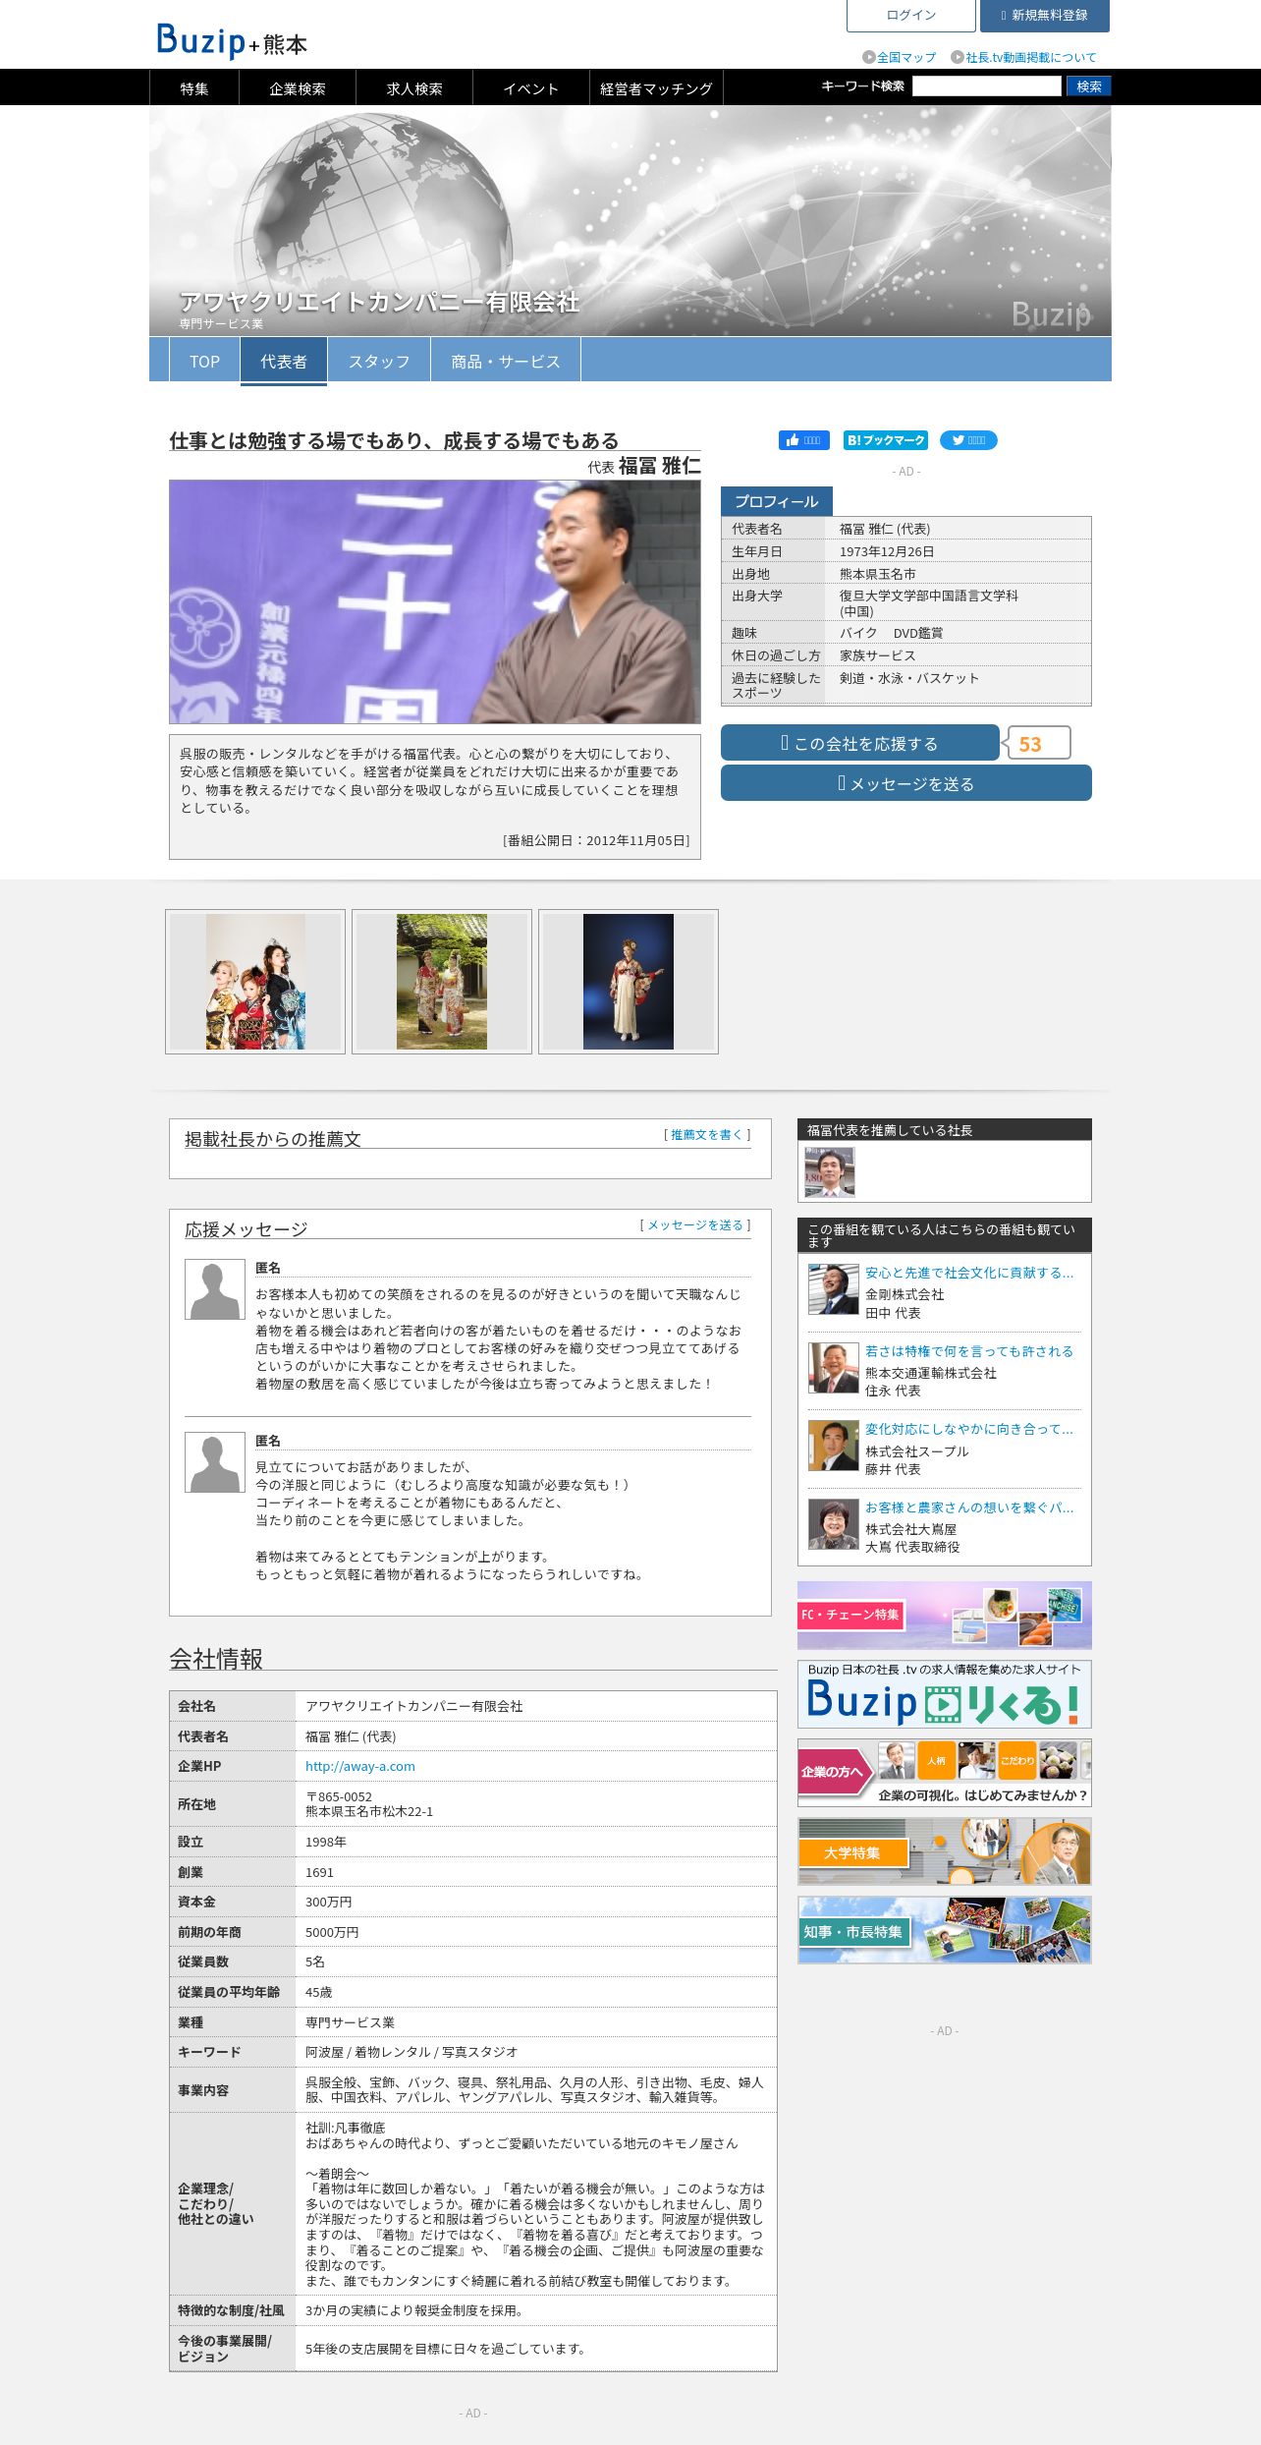Image resolution: width=1261 pixels, height=2445 pixels.
Task: Click the 53 support count badge
Action: pos(1037,744)
